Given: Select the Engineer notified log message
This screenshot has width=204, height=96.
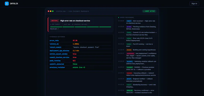Looking at the screenshot, I should point(139,80).
